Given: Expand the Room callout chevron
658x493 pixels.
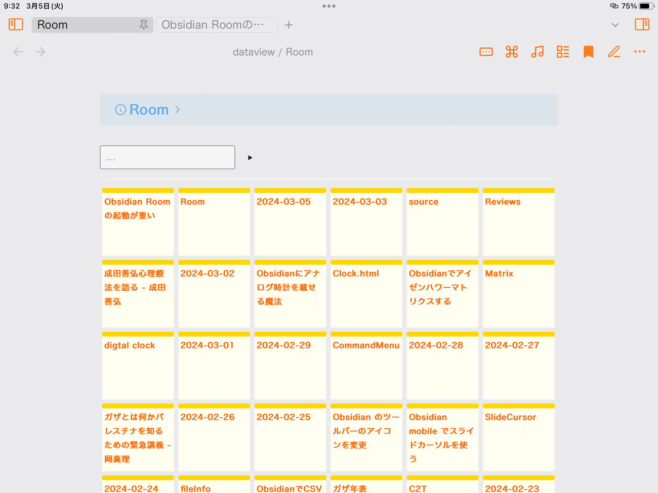Looking at the screenshot, I should pyautogui.click(x=178, y=109).
